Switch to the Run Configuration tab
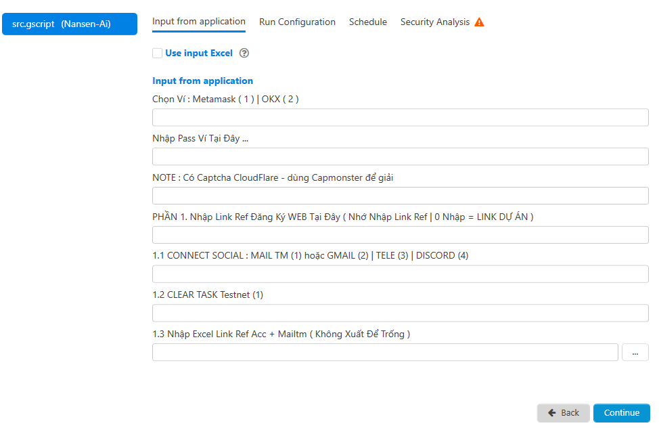Viewport: 659px width, 434px height. pos(297,22)
